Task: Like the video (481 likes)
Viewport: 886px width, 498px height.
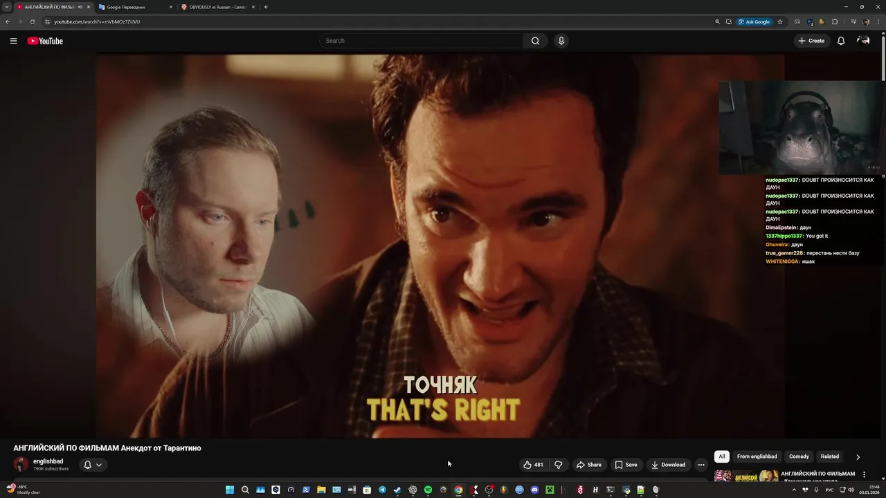Action: [533, 465]
